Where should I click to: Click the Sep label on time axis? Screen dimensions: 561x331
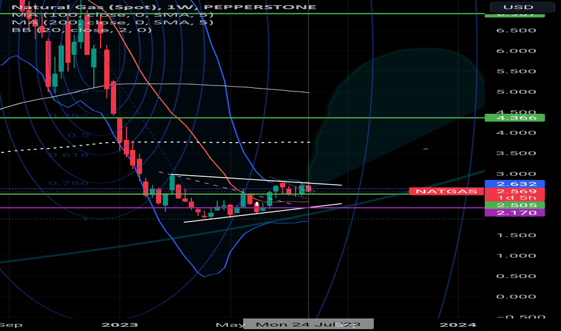click(11, 325)
